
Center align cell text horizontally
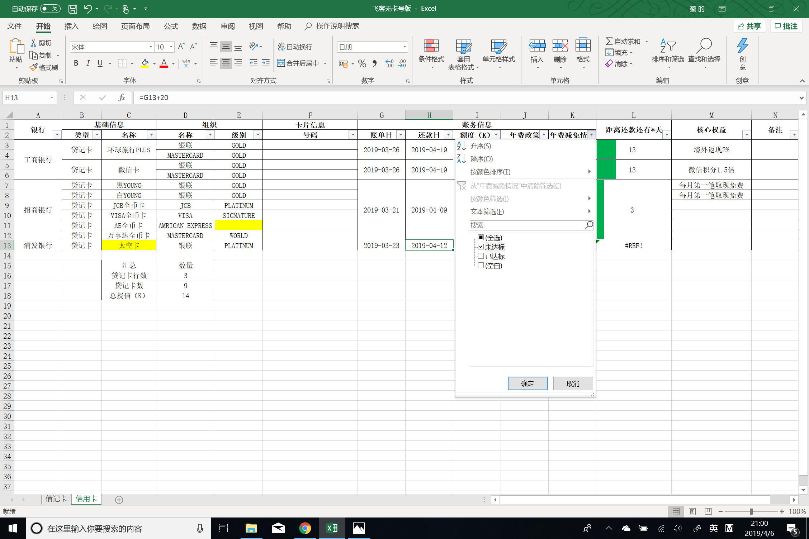226,63
